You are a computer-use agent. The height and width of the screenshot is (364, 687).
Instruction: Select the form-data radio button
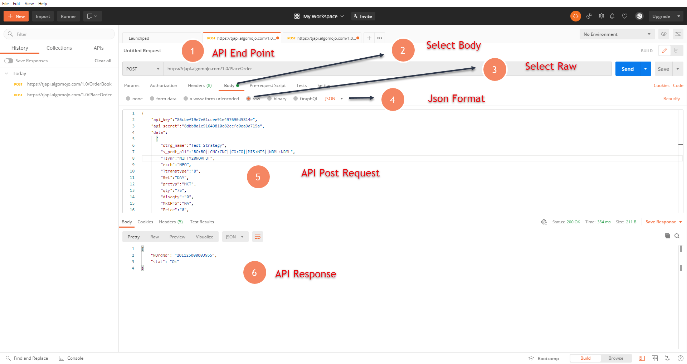[152, 98]
